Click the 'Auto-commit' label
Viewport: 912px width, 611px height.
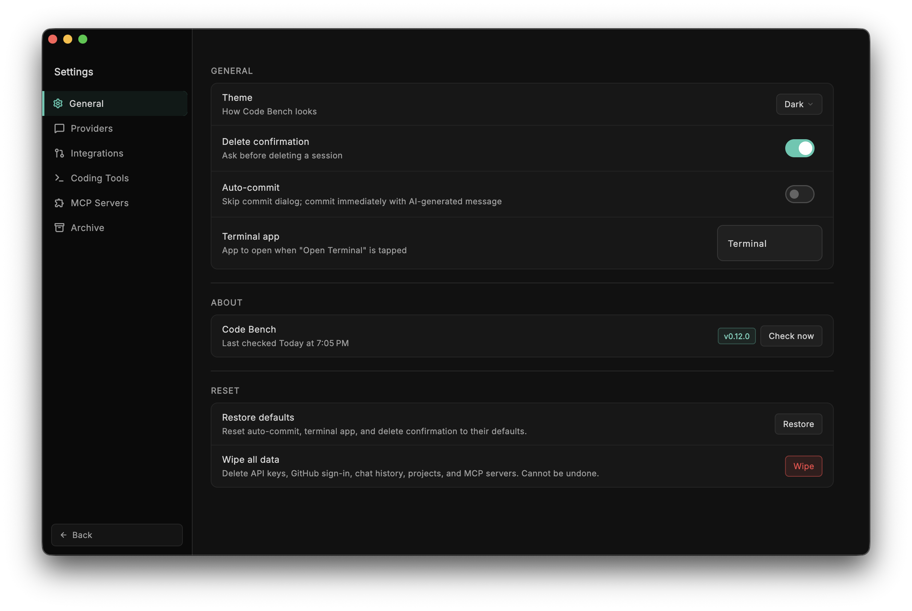pyautogui.click(x=251, y=187)
